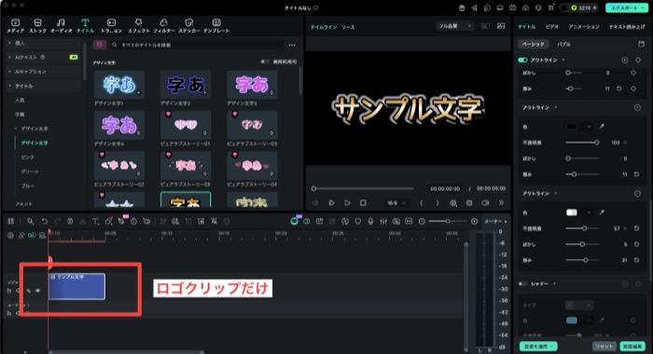653x354 pixels.
Task: Play the preview with the play button
Action: pos(347,203)
